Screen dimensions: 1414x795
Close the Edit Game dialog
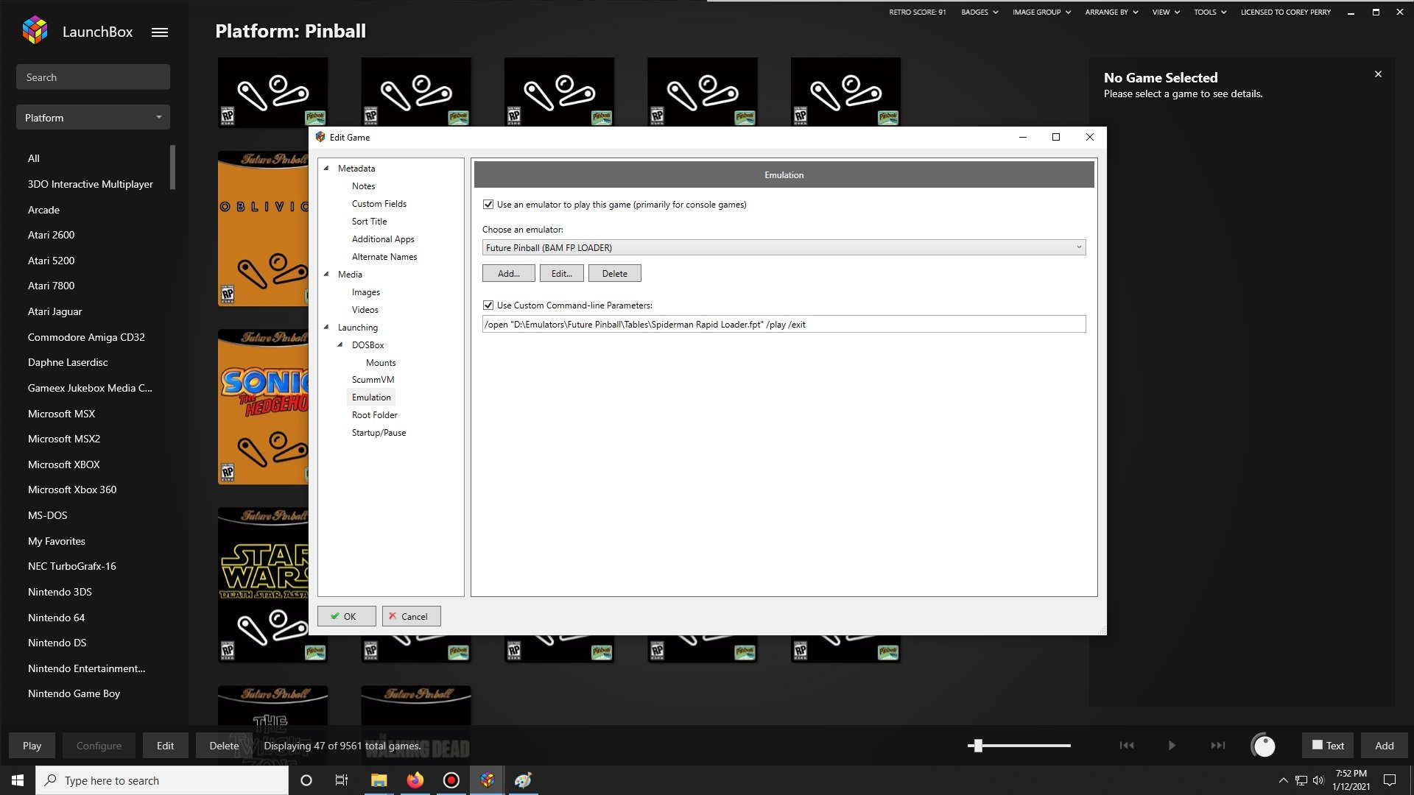[x=1090, y=137]
